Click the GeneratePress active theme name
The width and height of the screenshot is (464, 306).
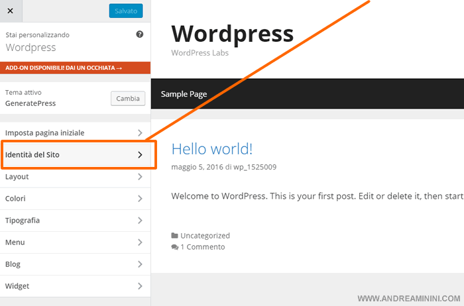tap(30, 103)
